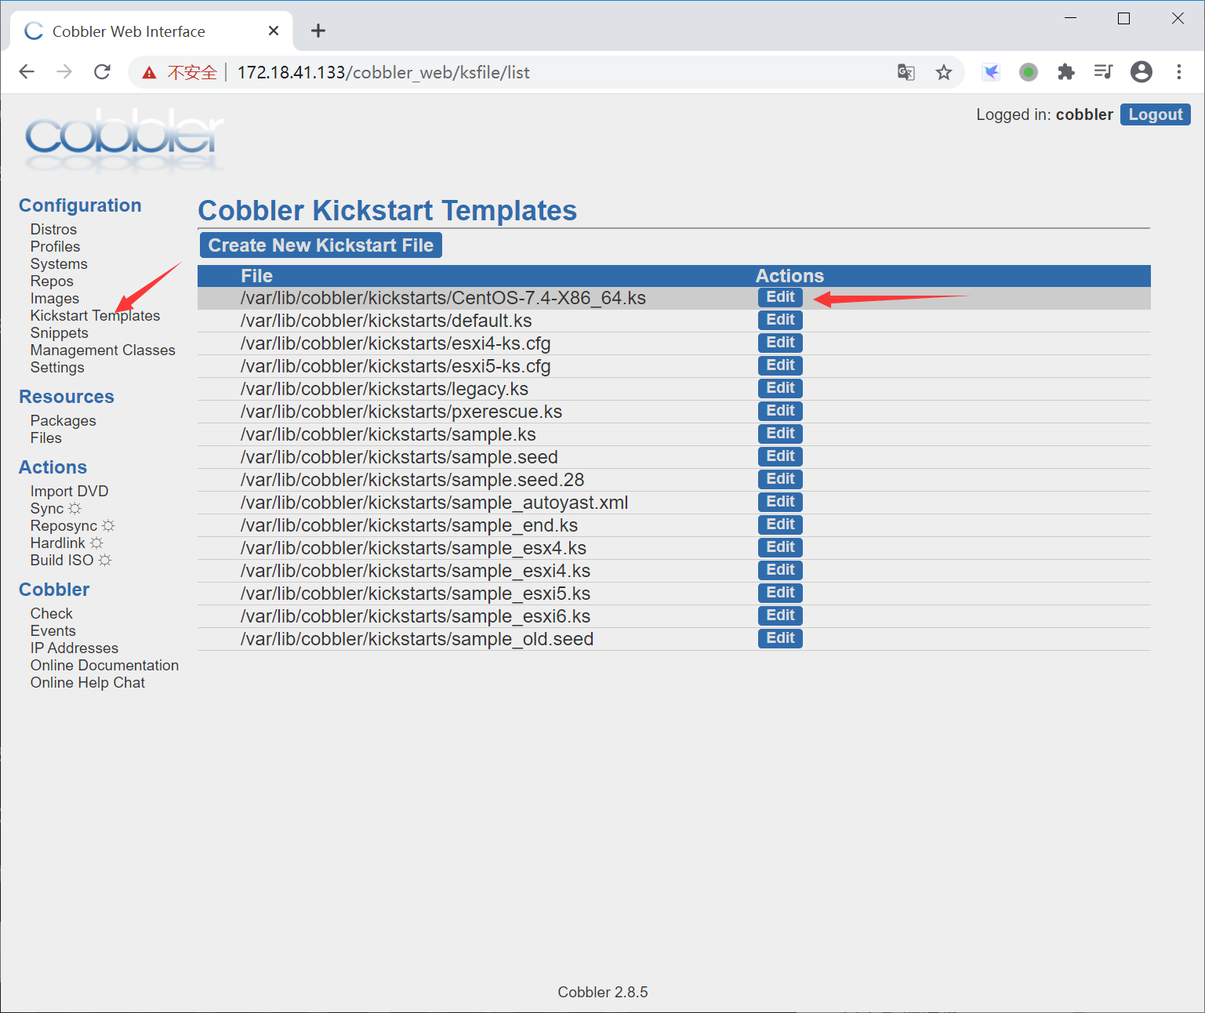Log out of cobbler
Viewport: 1205px width, 1013px height.
[1156, 114]
